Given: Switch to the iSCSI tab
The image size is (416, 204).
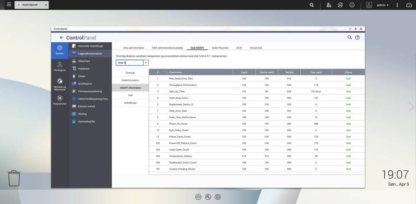Looking at the screenshot, I should click(x=239, y=48).
